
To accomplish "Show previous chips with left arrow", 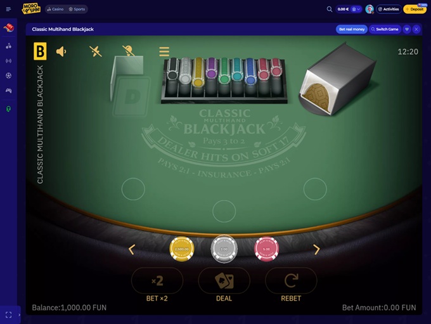I will (x=132, y=249).
